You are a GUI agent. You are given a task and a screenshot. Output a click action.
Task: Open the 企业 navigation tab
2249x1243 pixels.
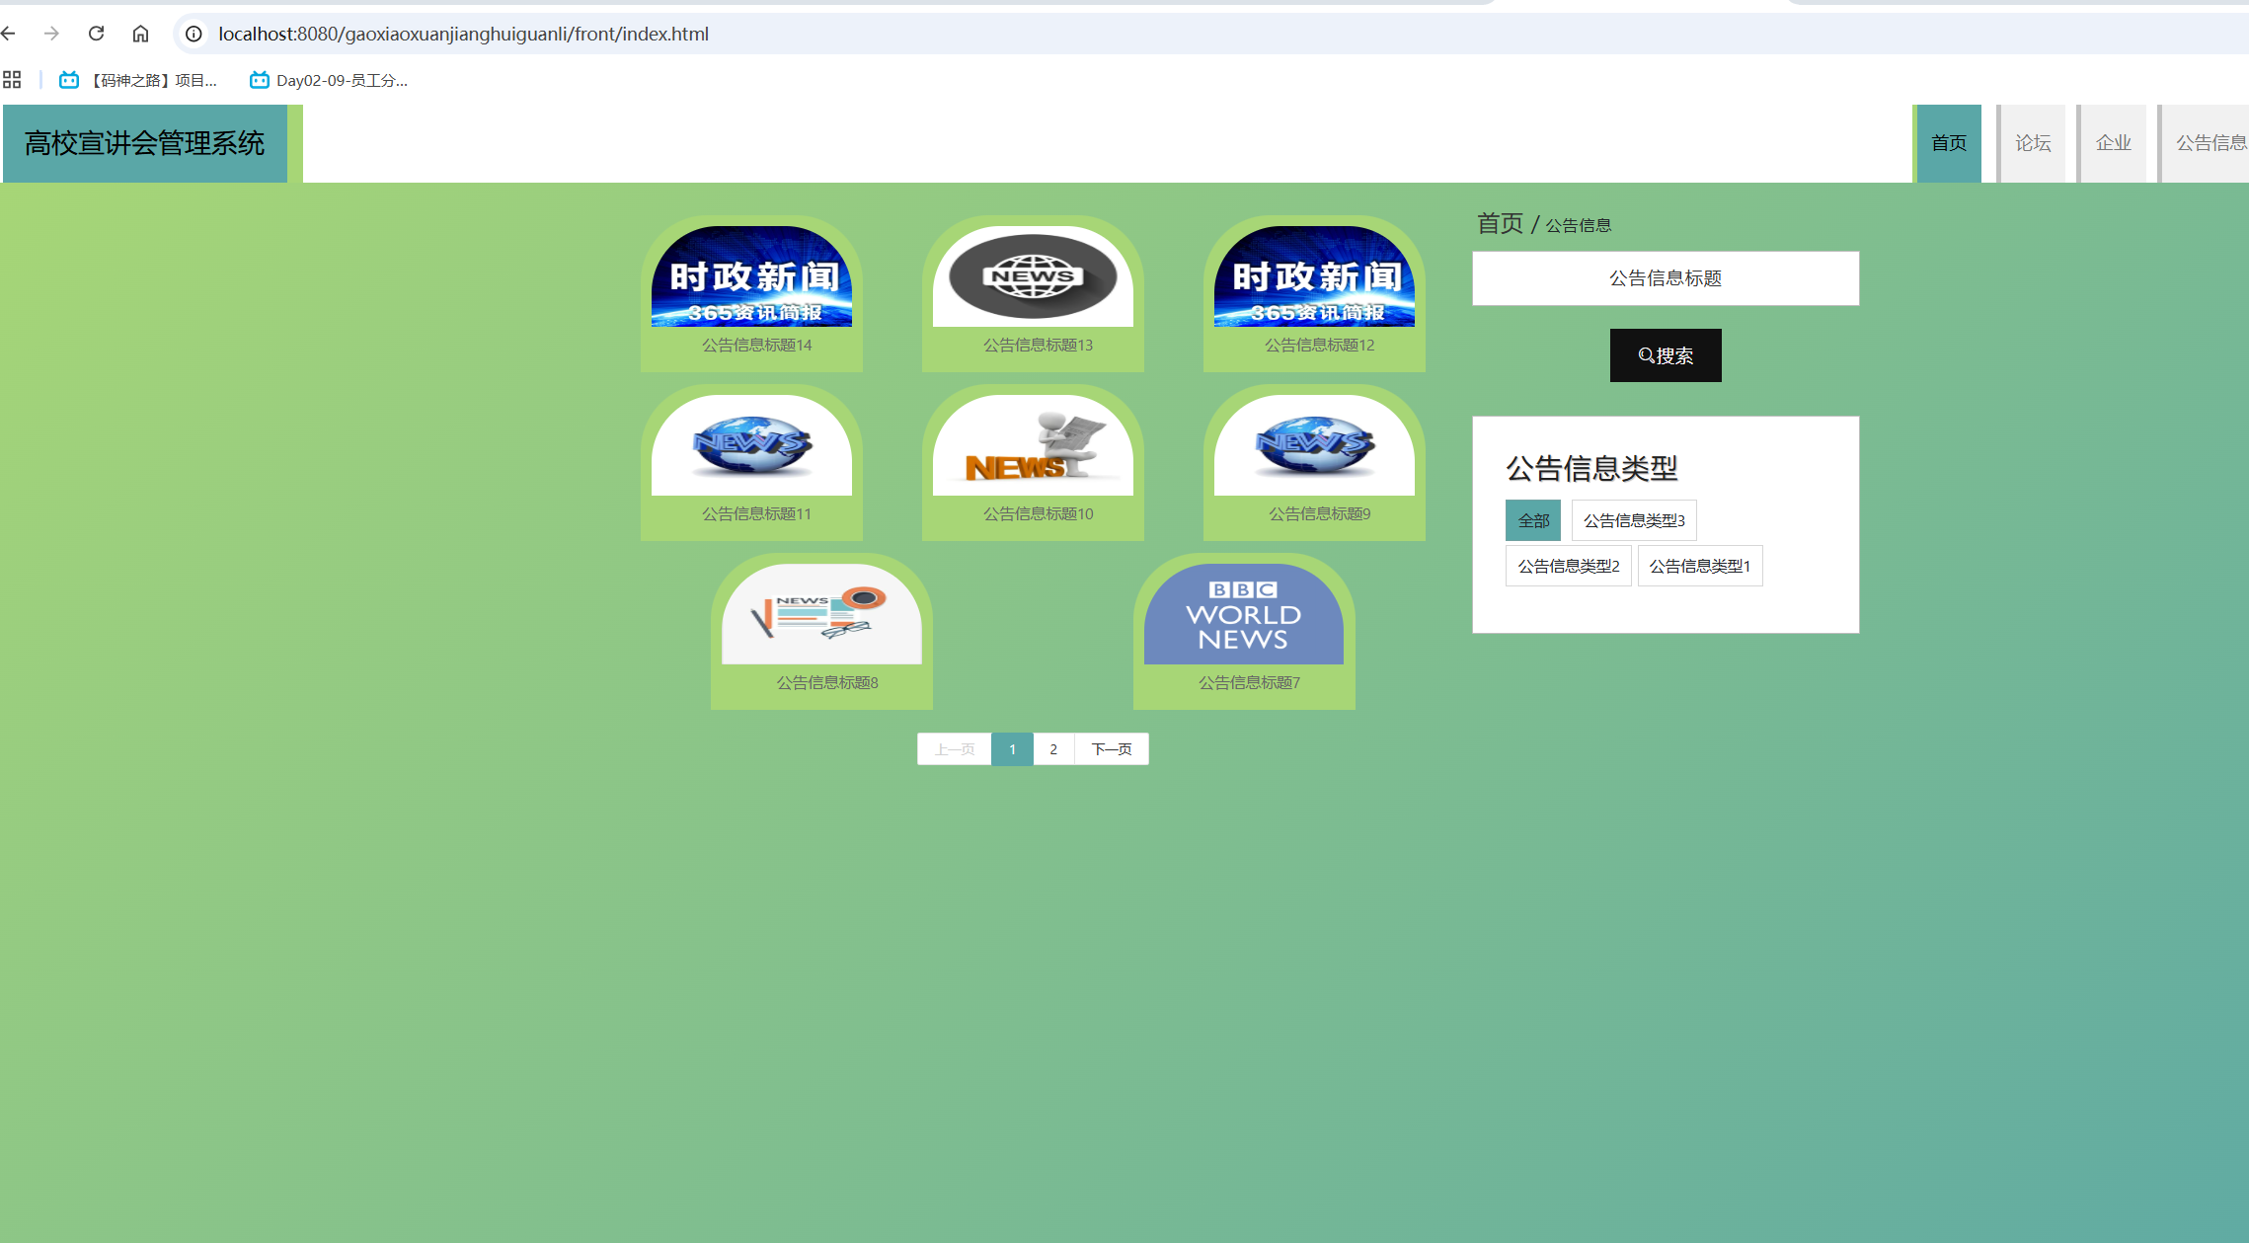click(x=2113, y=143)
